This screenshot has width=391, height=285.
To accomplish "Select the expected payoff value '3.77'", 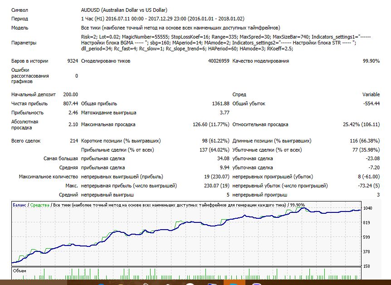I will click(x=225, y=113).
